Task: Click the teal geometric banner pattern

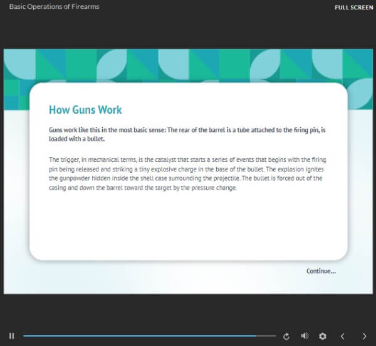Action: [188, 65]
